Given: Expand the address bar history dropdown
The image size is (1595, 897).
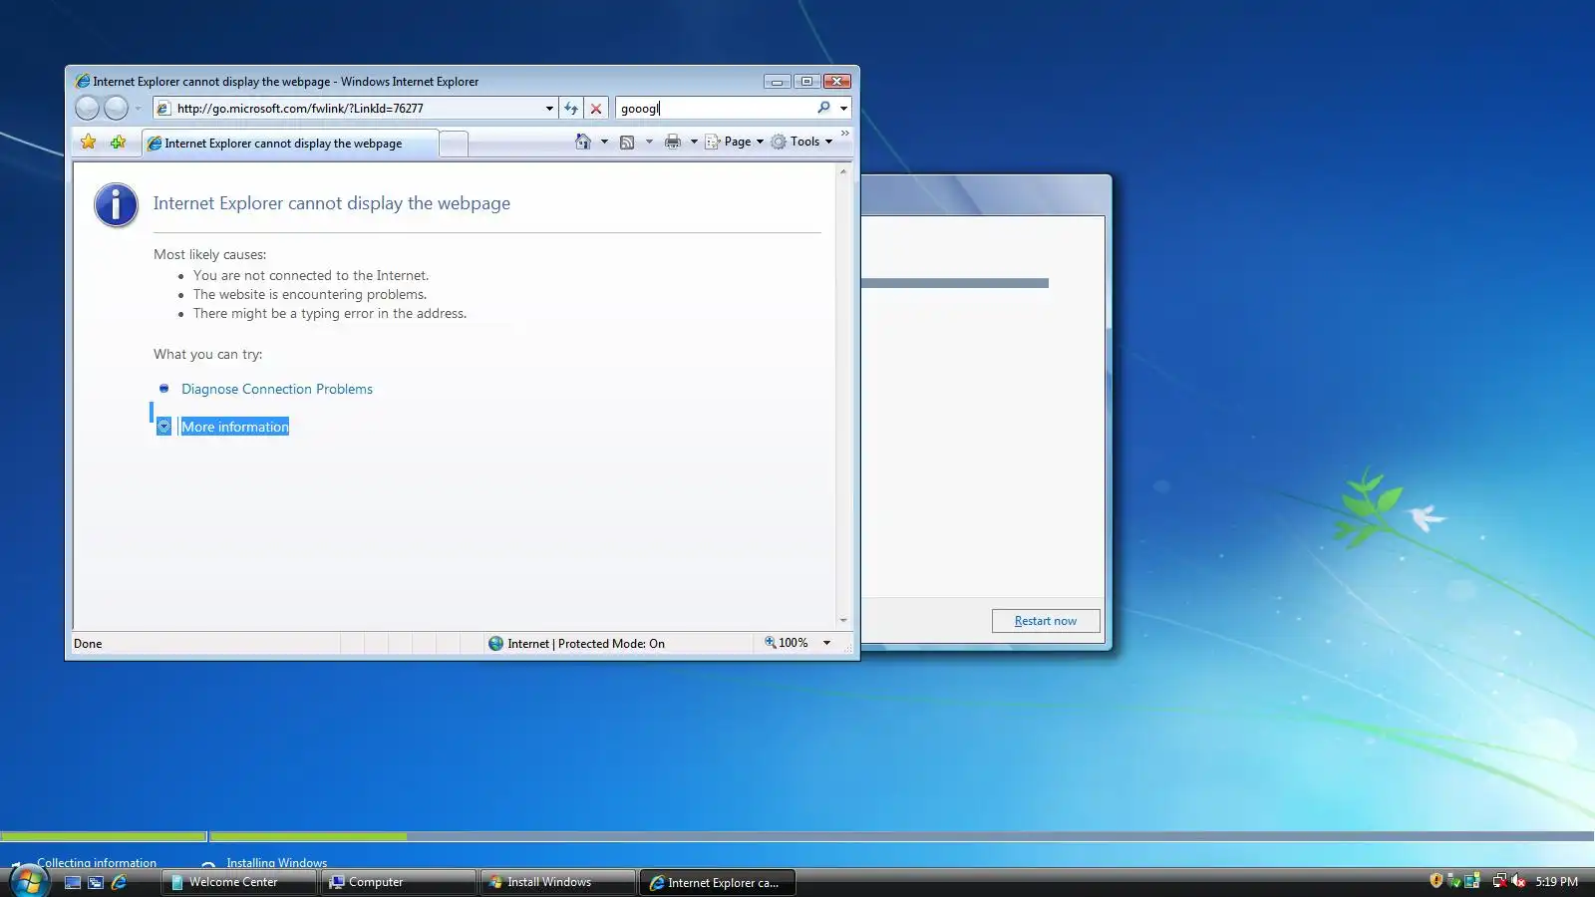Looking at the screenshot, I should pos(549,108).
